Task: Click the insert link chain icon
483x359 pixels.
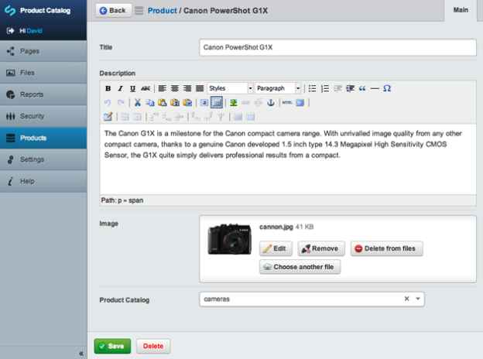Action: point(246,103)
